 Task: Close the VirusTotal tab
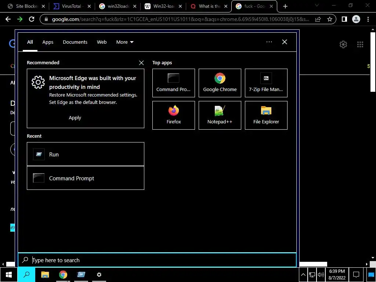click(x=89, y=7)
